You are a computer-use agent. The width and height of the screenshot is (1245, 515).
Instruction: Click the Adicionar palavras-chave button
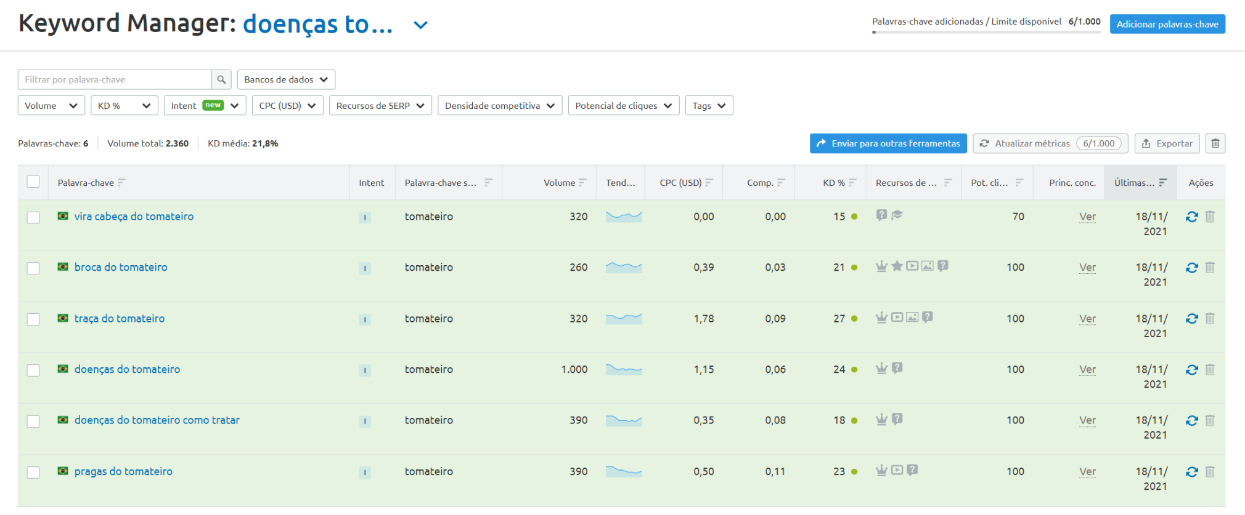1167,24
